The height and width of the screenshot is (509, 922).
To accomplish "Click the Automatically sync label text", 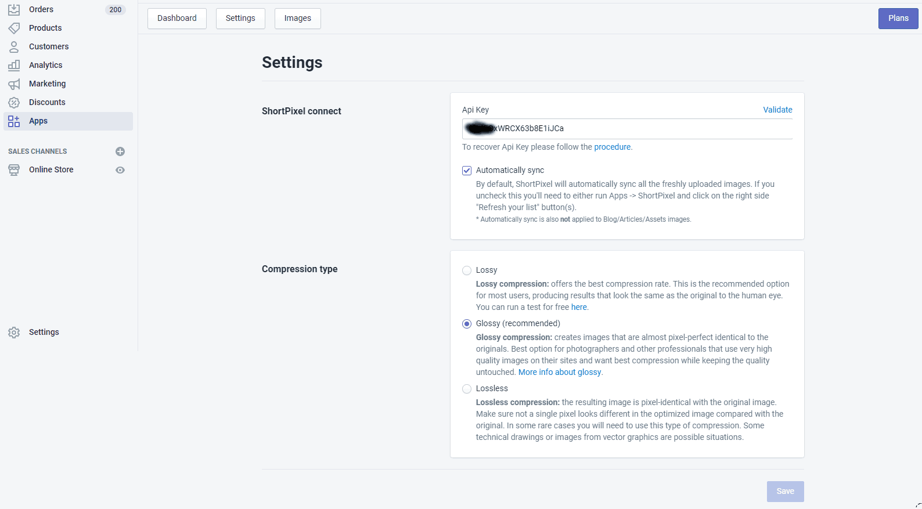I will coord(510,170).
